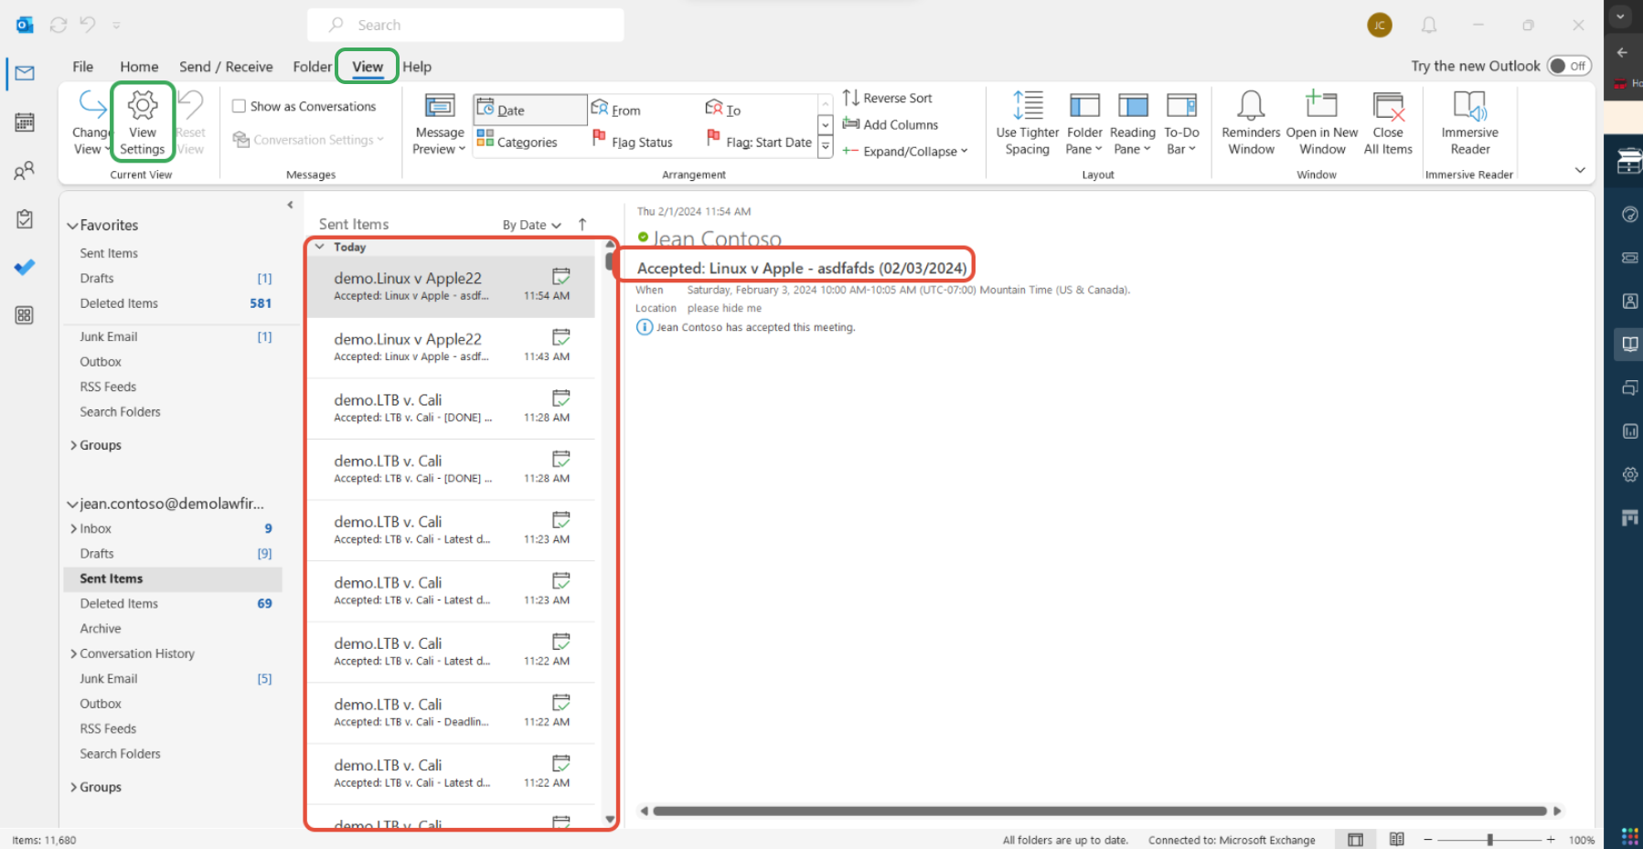Image resolution: width=1643 pixels, height=849 pixels.
Task: Arrange by Flag Status
Action: tap(632, 142)
